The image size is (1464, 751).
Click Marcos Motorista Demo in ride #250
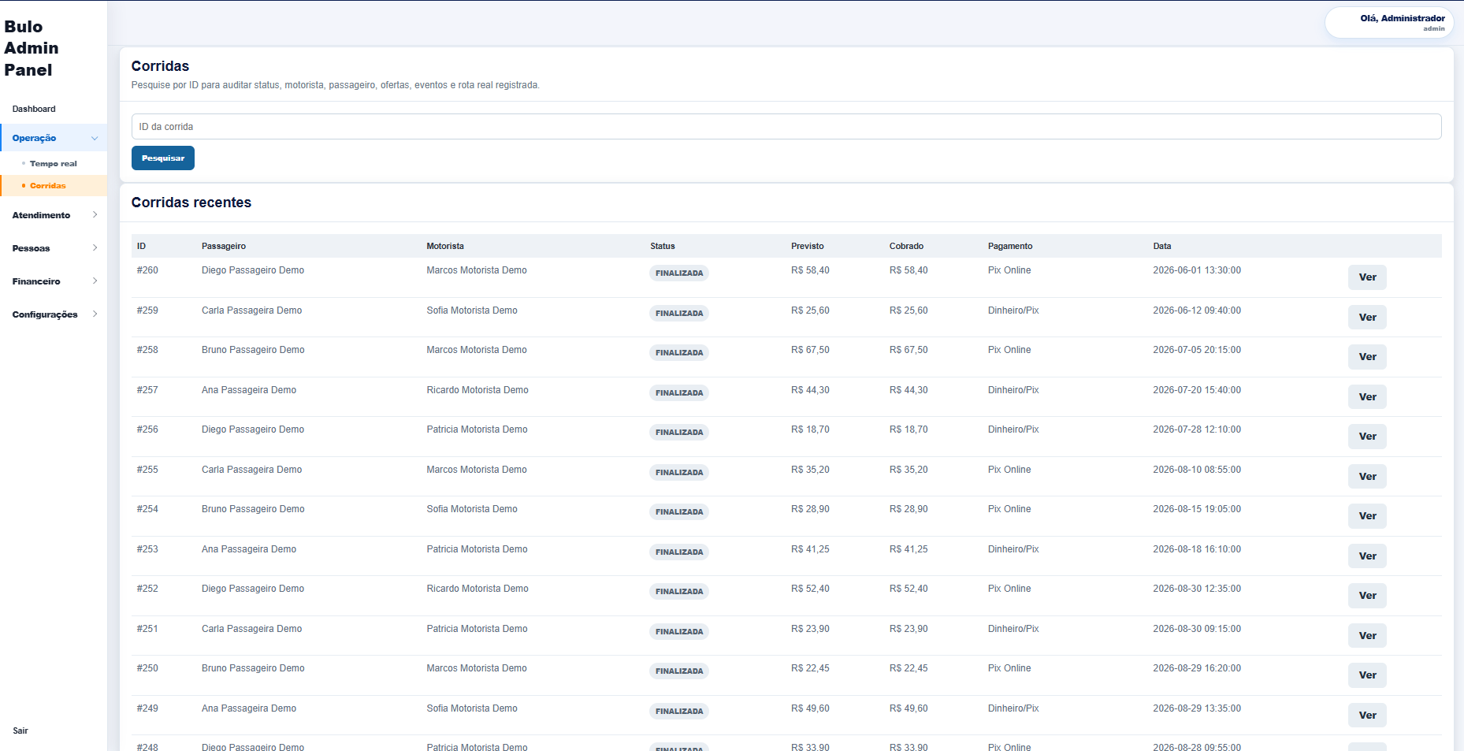tap(477, 668)
